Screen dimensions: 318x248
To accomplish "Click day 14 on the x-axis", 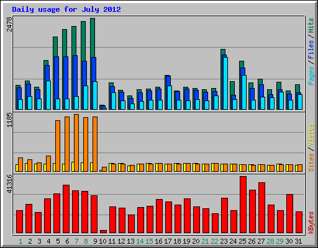I will pyautogui.click(x=140, y=241).
